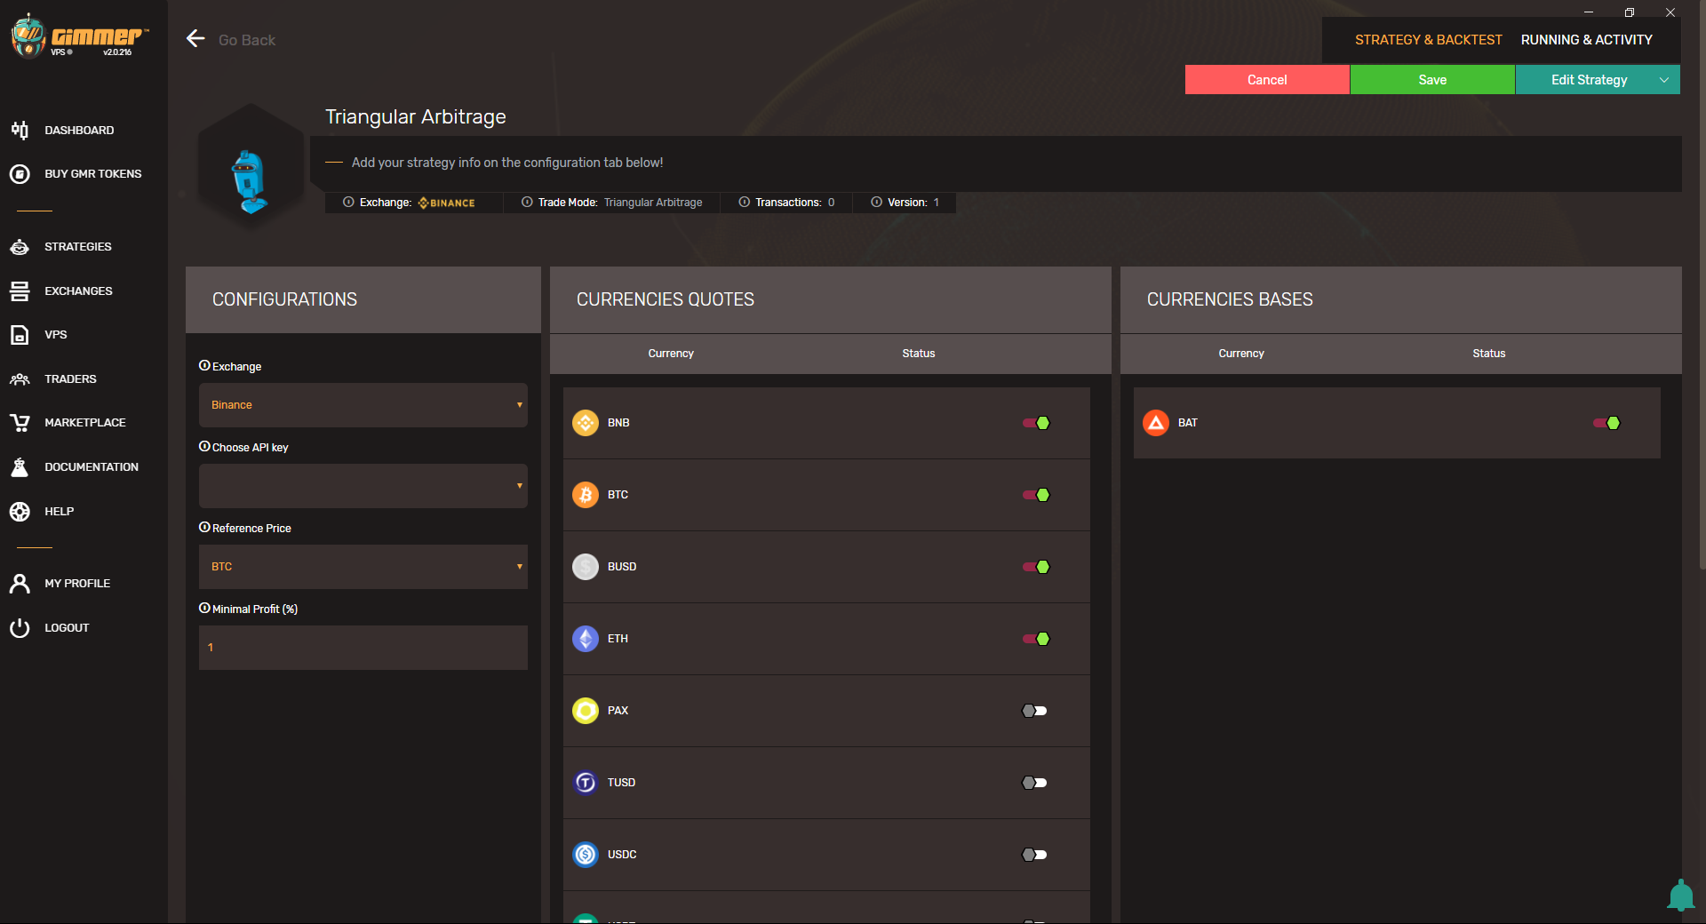Click the Gimmer logo icon
The height and width of the screenshot is (924, 1706).
(28, 36)
